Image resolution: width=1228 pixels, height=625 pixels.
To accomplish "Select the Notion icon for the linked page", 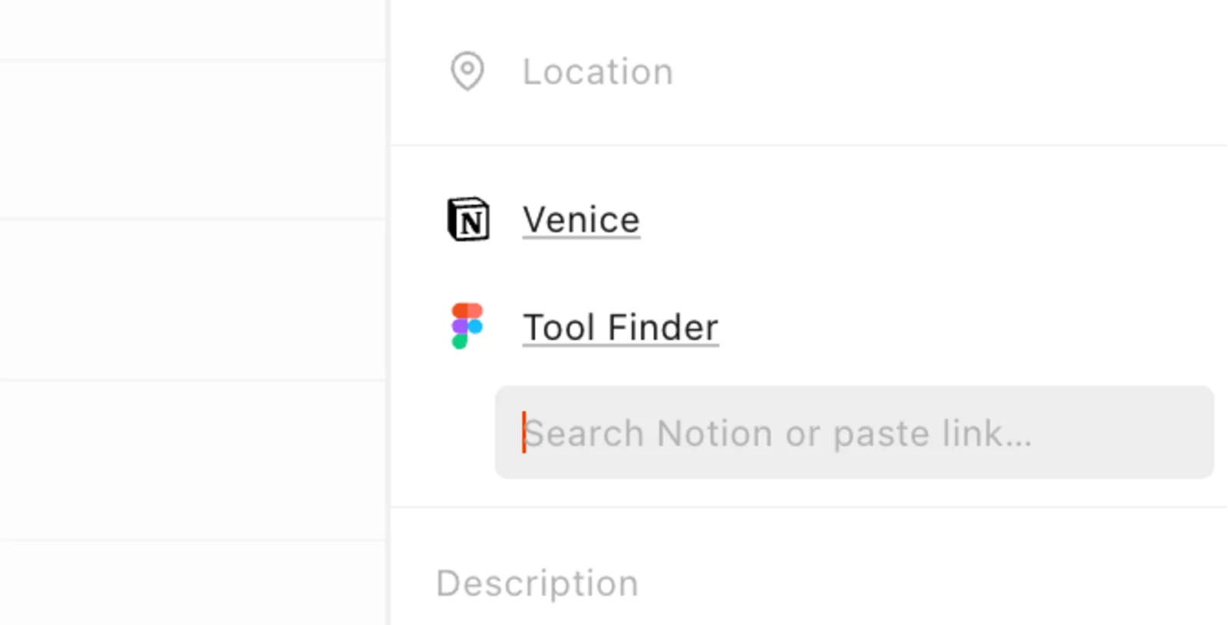I will coord(467,220).
